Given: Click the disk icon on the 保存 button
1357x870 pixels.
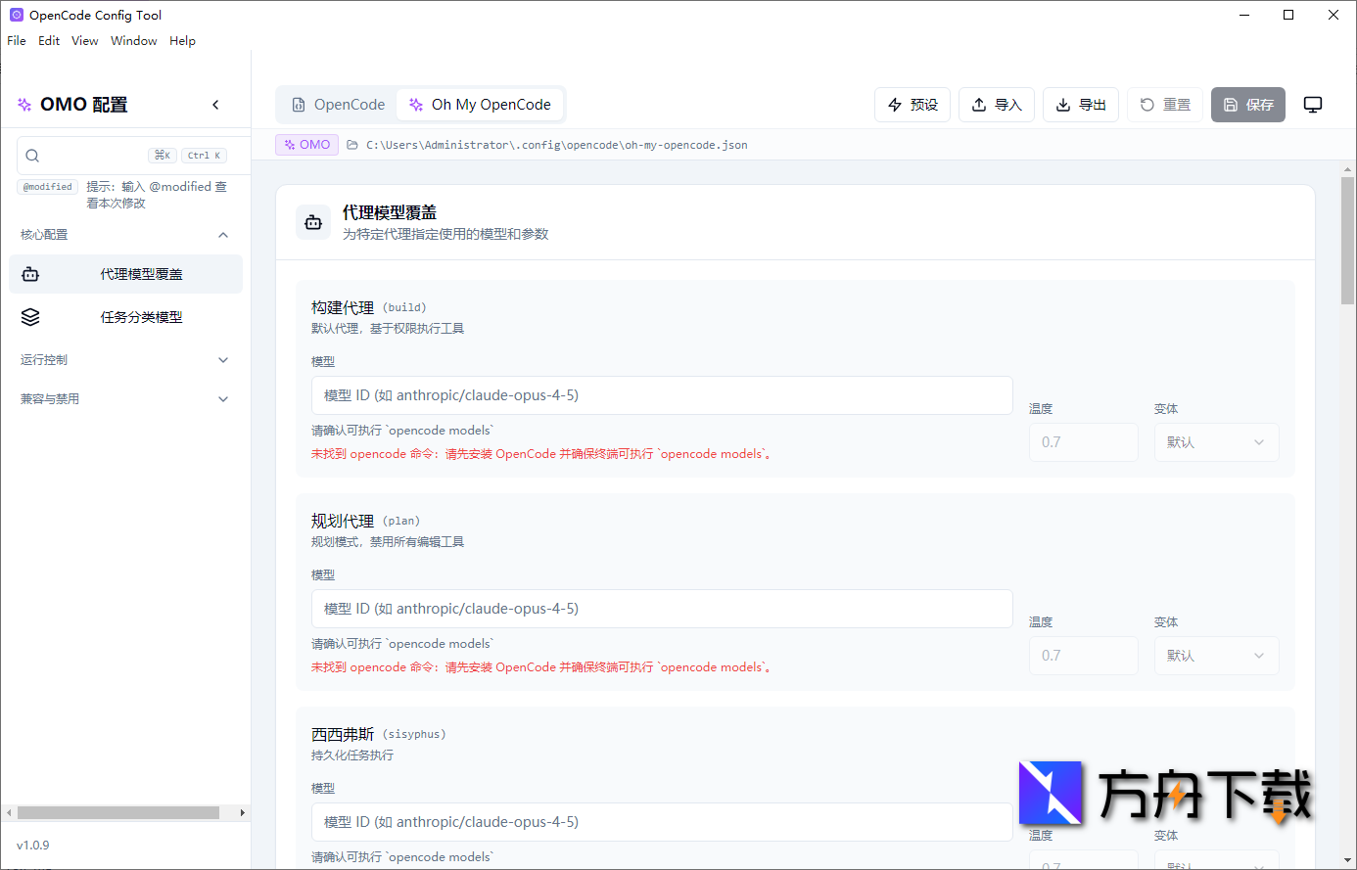Looking at the screenshot, I should point(1228,104).
